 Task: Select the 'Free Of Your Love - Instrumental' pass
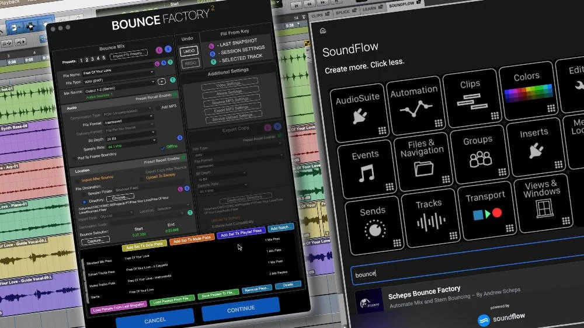click(x=150, y=278)
